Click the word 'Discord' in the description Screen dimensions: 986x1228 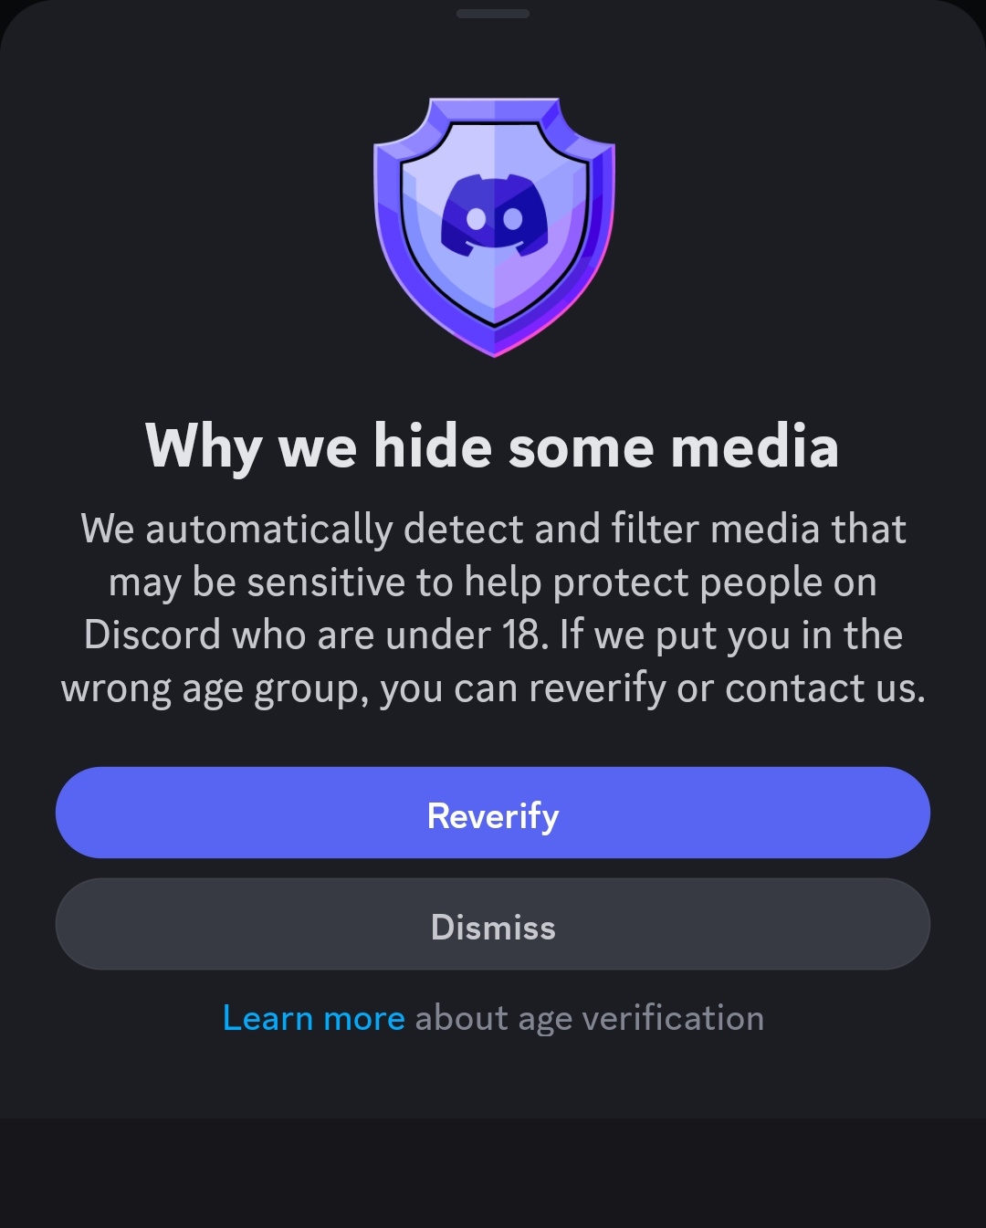(x=152, y=635)
